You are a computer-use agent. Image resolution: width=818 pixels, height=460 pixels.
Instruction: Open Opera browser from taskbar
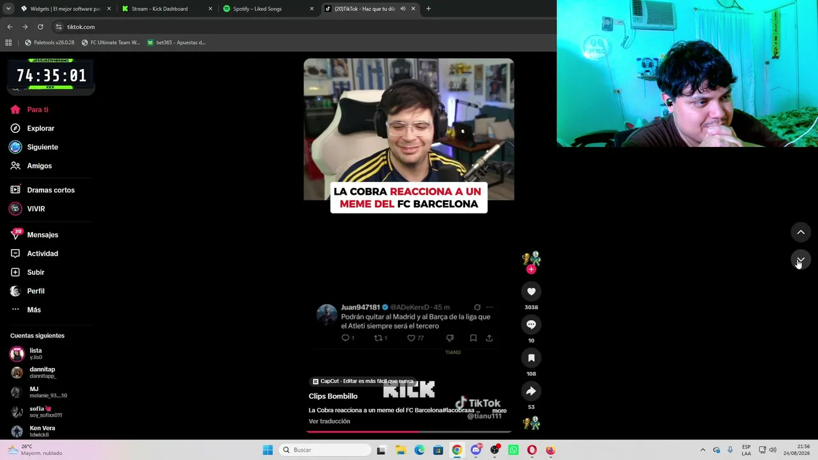(532, 450)
